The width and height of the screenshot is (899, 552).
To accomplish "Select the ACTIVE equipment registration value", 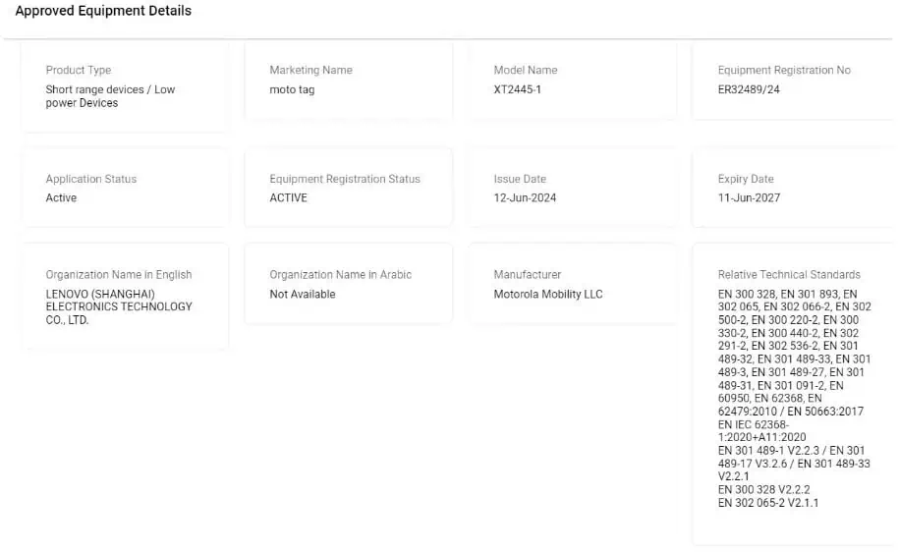I will 289,198.
